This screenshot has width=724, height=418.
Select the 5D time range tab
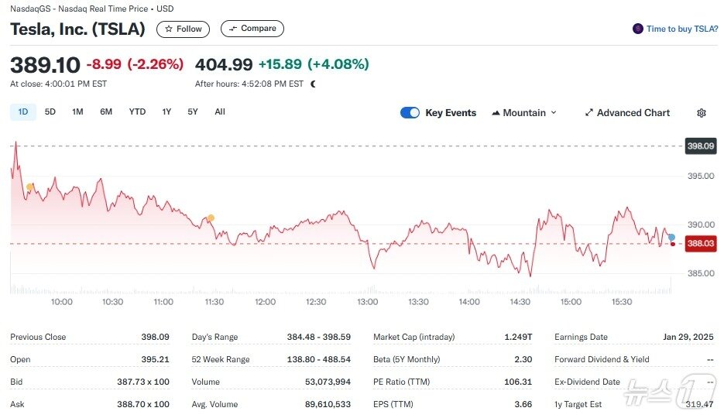pos(50,111)
